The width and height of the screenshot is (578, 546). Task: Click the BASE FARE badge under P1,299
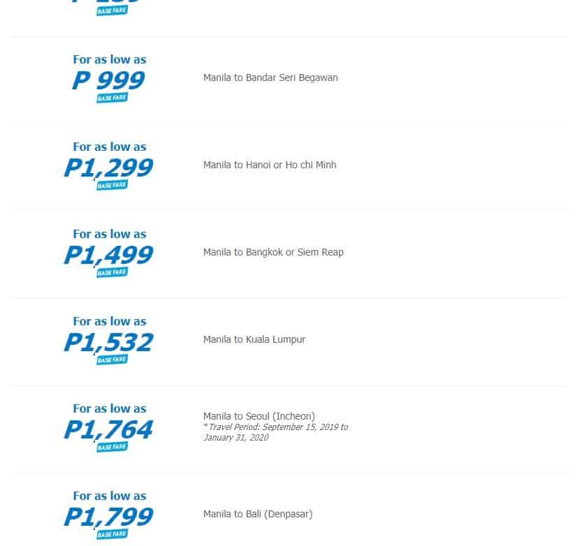tap(111, 185)
